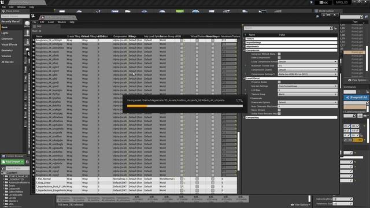Click the Blueprint/Add Script button
The width and height of the screenshot is (370, 208).
(x=356, y=98)
